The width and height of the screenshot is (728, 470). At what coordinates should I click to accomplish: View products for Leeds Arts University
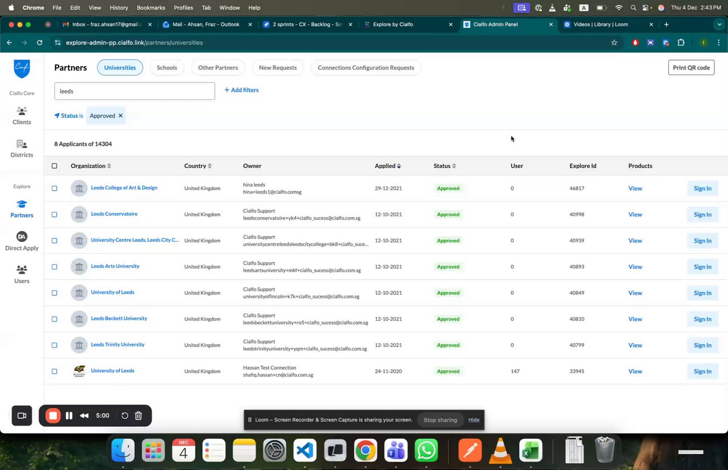635,267
